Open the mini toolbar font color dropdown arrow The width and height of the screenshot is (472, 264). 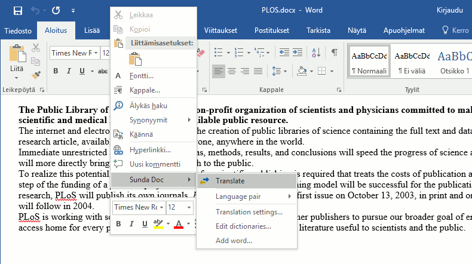188,224
